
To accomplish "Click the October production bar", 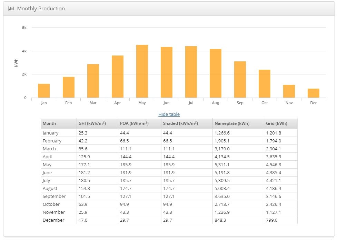I will click(265, 84).
